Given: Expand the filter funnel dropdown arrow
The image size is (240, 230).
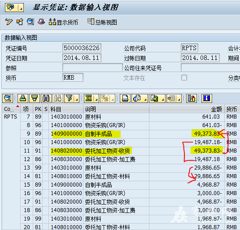Looking at the screenshot, I should click(77, 98).
